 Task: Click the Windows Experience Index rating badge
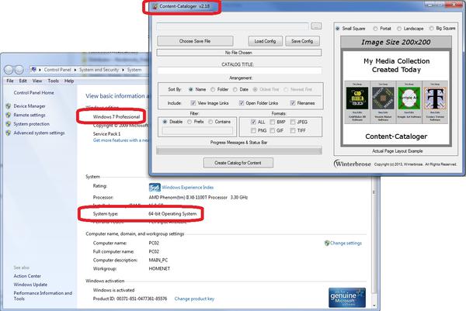tap(155, 187)
